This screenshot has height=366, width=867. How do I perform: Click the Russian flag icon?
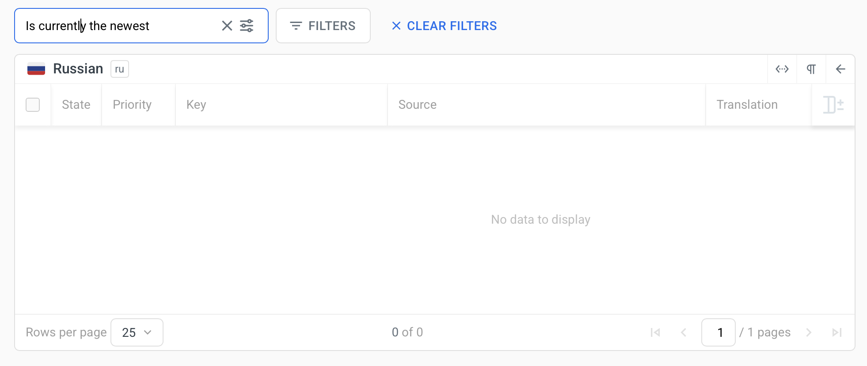[x=36, y=69]
